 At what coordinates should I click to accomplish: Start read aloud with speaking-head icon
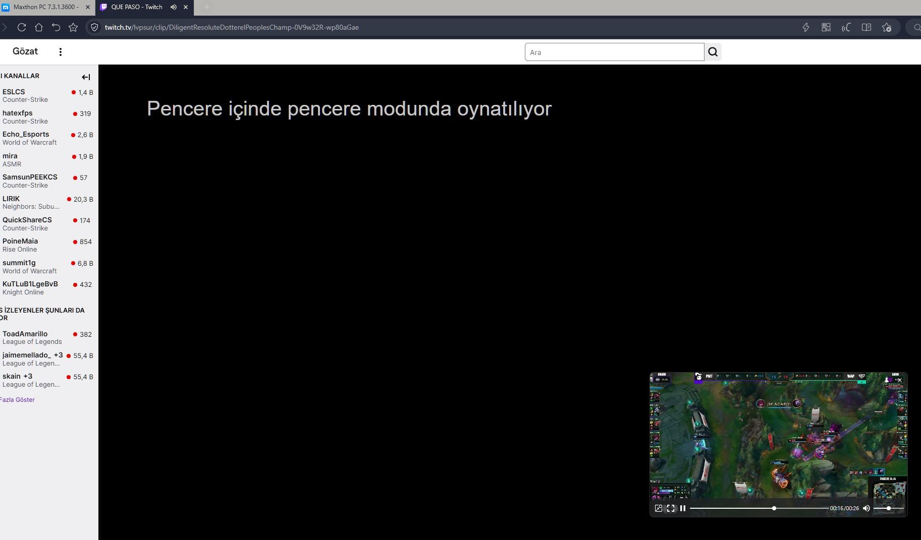coord(846,27)
